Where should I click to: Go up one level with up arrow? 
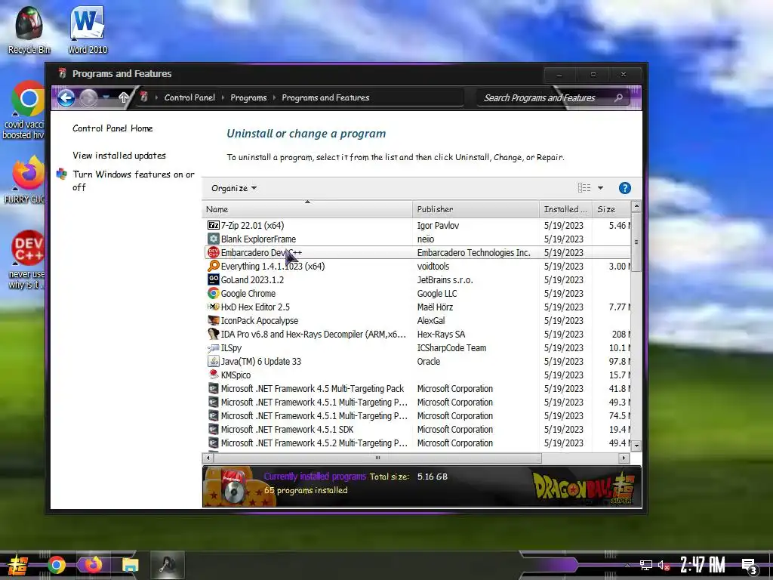click(x=123, y=97)
